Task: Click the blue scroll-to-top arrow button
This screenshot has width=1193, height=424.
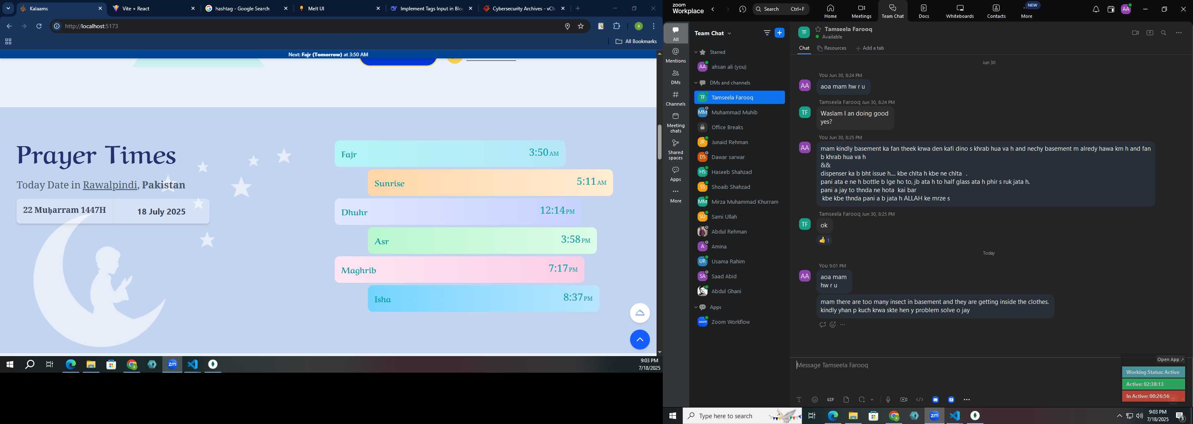Action: point(640,340)
